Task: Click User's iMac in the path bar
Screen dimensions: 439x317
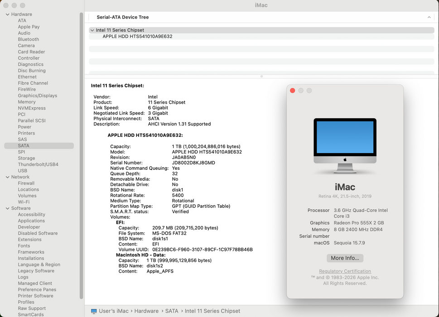Action: pyautogui.click(x=114, y=311)
